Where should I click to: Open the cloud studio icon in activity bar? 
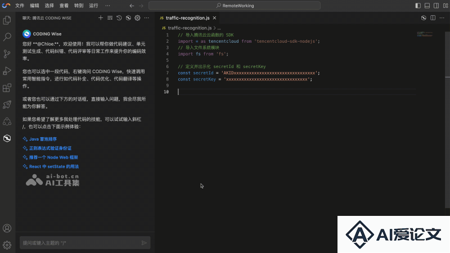[x=7, y=121]
